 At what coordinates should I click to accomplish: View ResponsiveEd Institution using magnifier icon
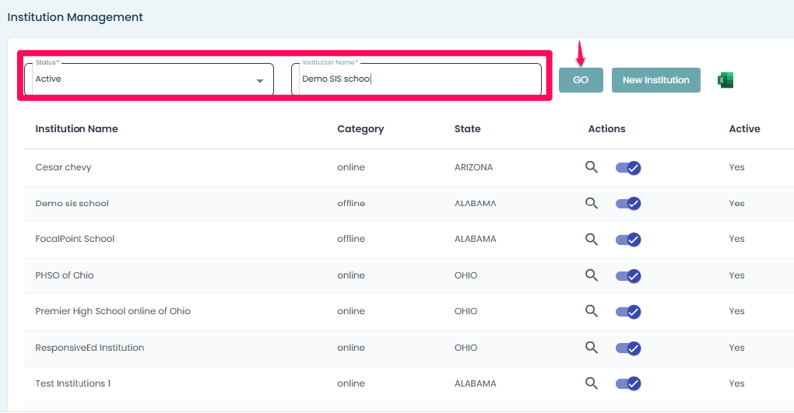tap(592, 348)
